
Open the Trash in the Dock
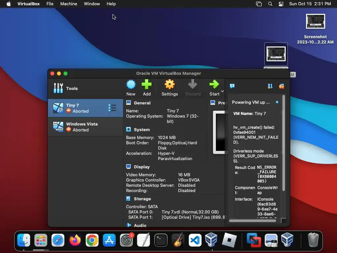pyautogui.click(x=313, y=240)
